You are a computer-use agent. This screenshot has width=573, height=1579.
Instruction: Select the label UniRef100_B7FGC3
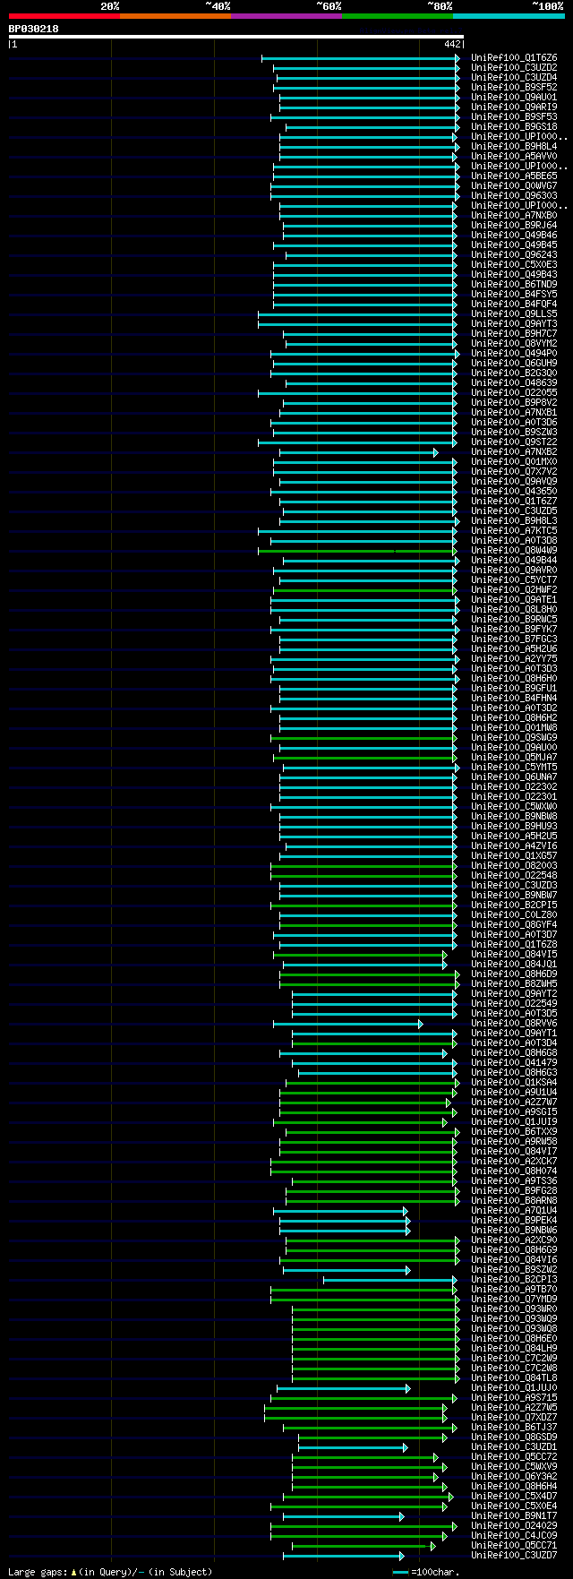[x=514, y=639]
